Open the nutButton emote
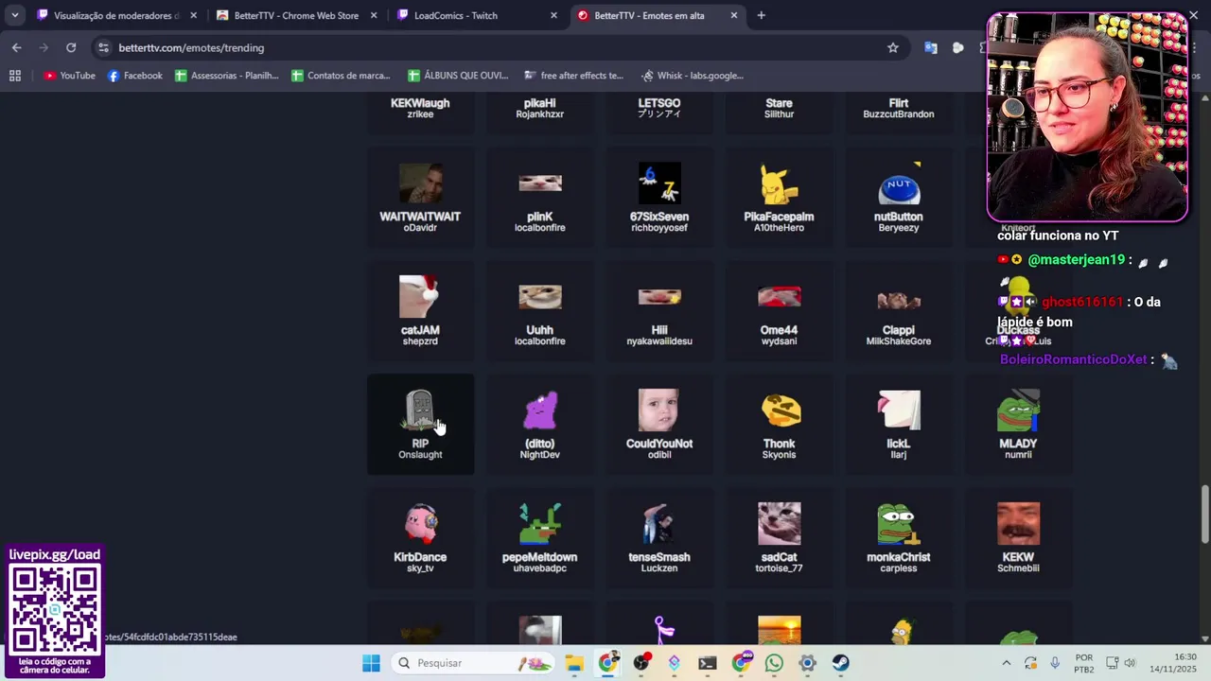The image size is (1211, 681). (899, 198)
